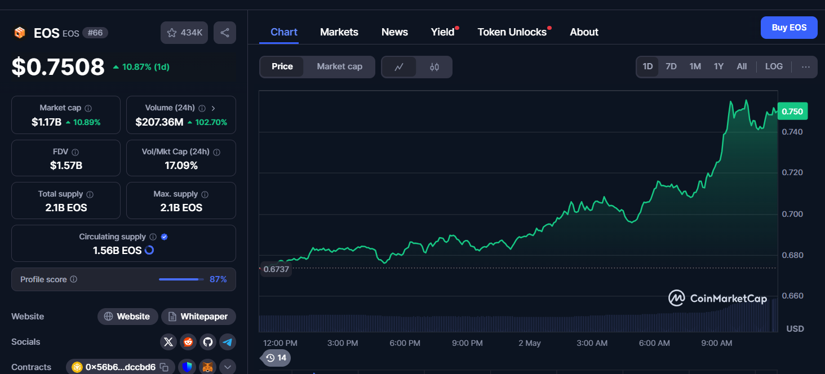
Task: Expand Volume (24h) details arrow
Action: (x=214, y=108)
